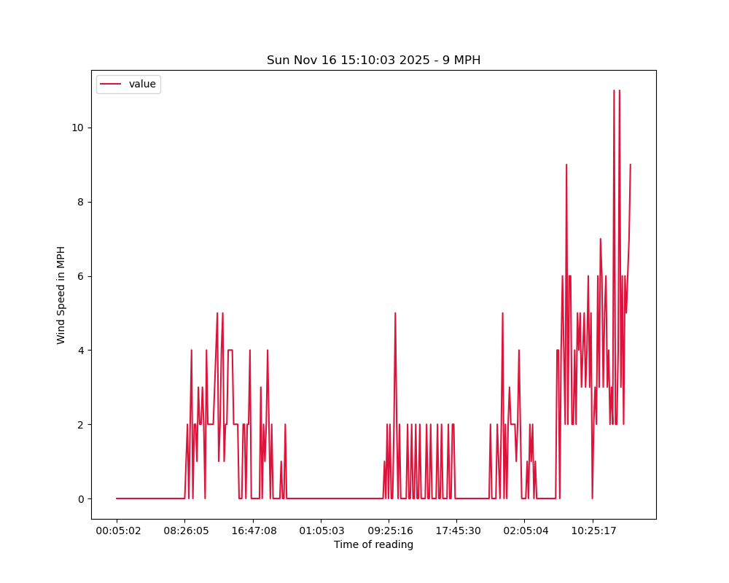Viewport: 729px width, 583px height.
Task: Select the 02:05:04 time tick label
Action: click(x=525, y=531)
